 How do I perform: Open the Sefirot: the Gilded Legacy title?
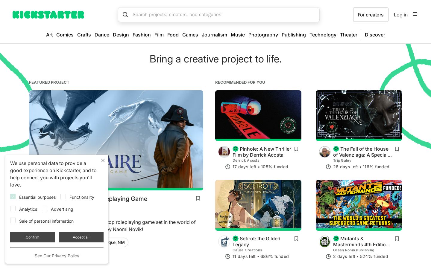257,242
